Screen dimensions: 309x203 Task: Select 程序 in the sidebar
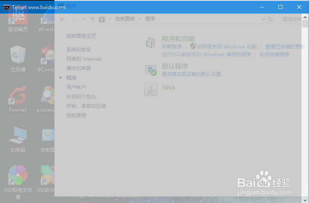pyautogui.click(x=71, y=78)
